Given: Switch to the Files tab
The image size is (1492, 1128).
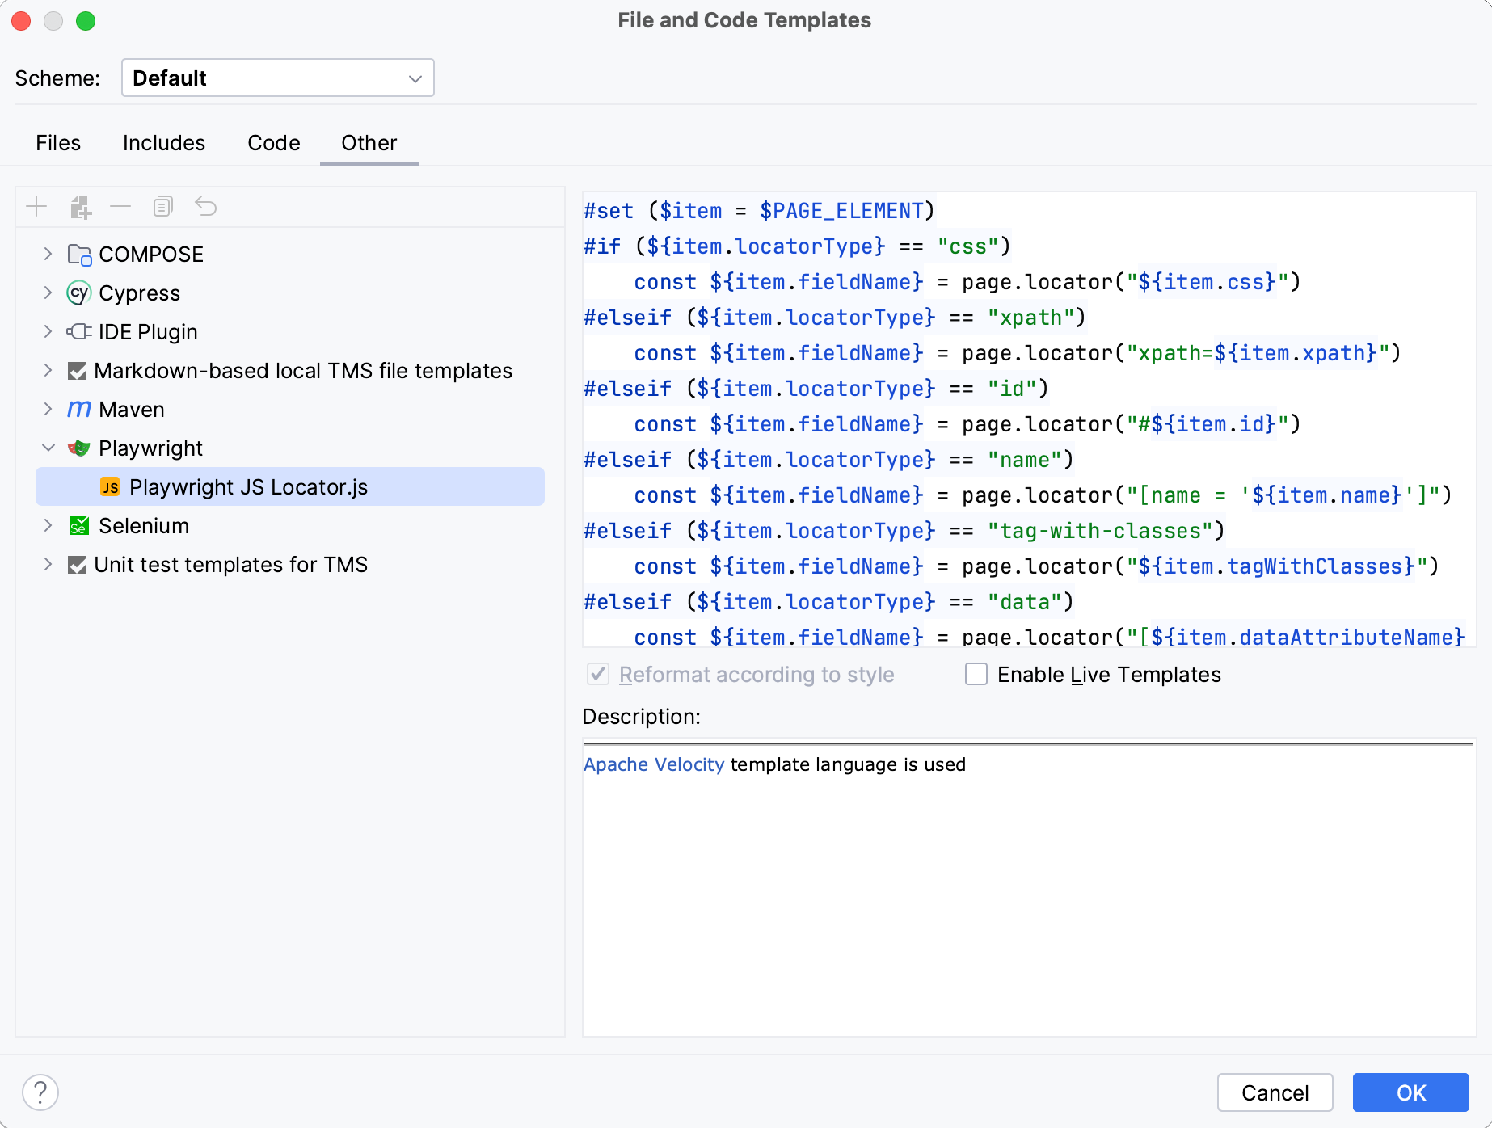Looking at the screenshot, I should pyautogui.click(x=58, y=143).
